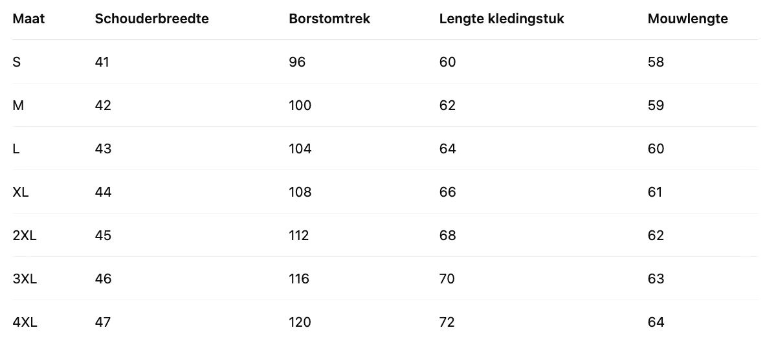Click the 4XL size label
The height and width of the screenshot is (352, 765).
[x=25, y=322]
